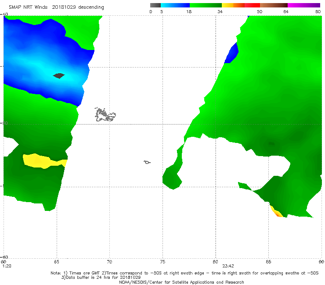The height and width of the screenshot is (285, 325).
Task: Click the note "time is right swath for overlapping swaths"
Action: coord(256,273)
